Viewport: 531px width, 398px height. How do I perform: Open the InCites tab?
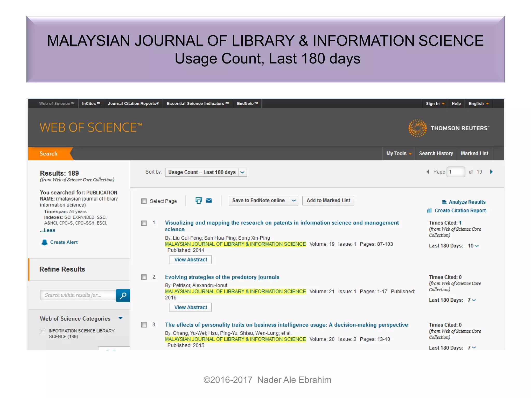[x=91, y=104]
